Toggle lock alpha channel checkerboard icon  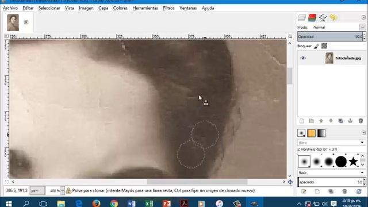coord(324,46)
